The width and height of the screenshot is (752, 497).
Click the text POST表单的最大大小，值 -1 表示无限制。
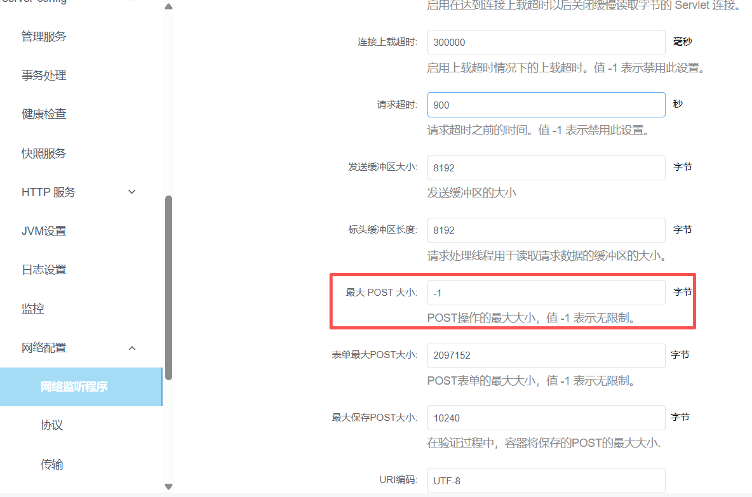coord(532,381)
